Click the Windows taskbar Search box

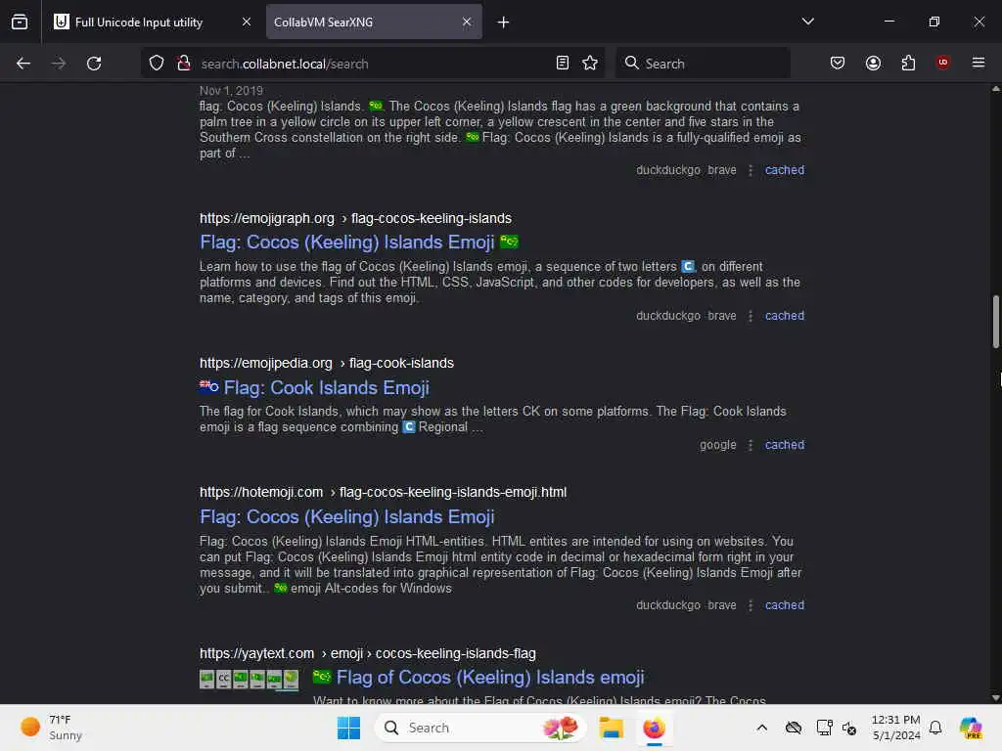click(x=479, y=728)
